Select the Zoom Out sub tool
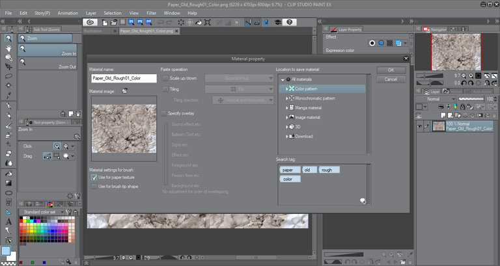Image resolution: width=500 pixels, height=266 pixels. coord(48,64)
